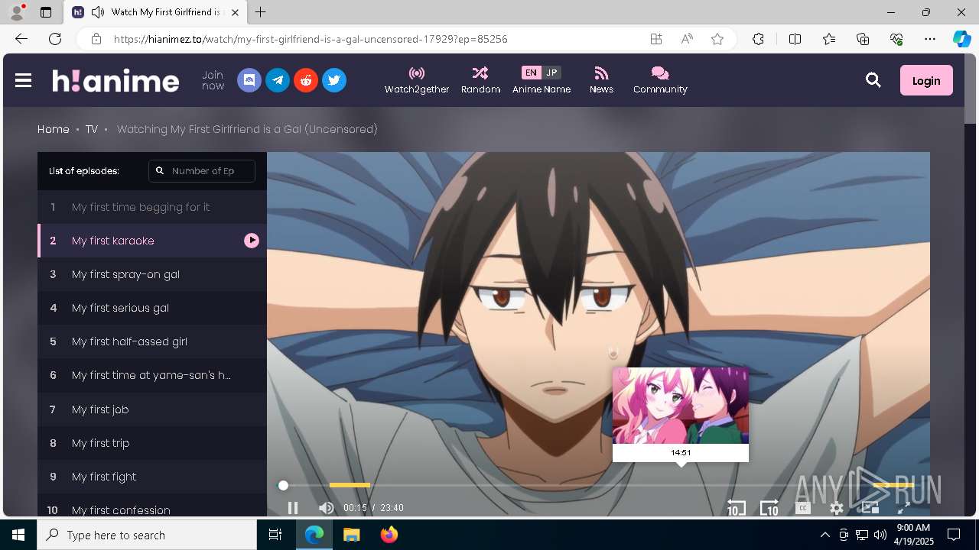Select episode 2 My first karaoke
Image resolution: width=979 pixels, height=550 pixels.
click(152, 241)
